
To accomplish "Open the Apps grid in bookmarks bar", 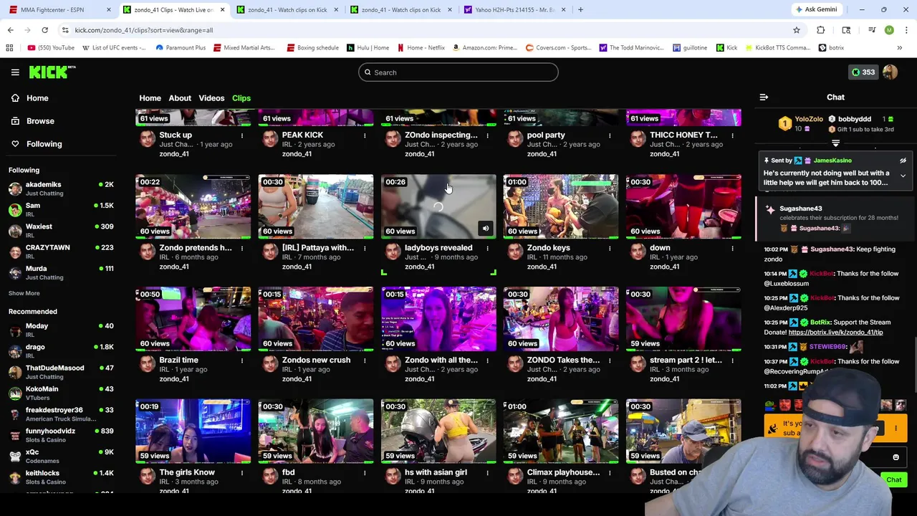I will click(9, 48).
